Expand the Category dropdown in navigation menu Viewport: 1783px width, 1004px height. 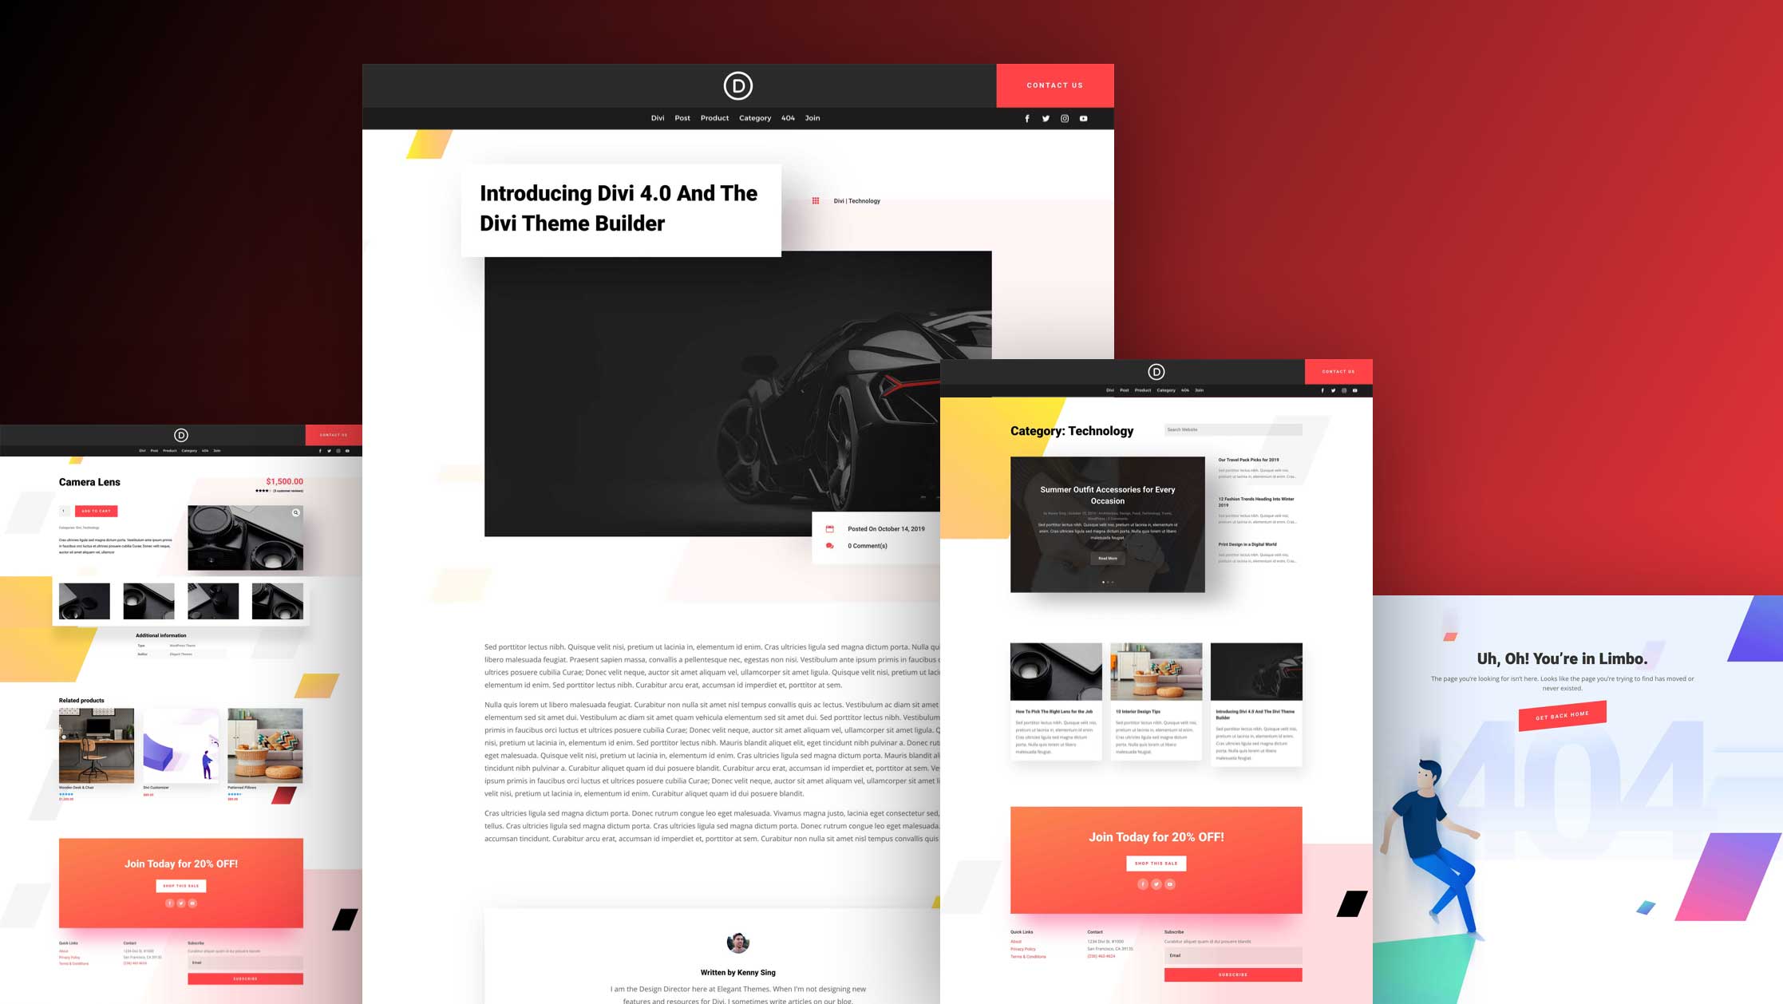pyautogui.click(x=754, y=117)
